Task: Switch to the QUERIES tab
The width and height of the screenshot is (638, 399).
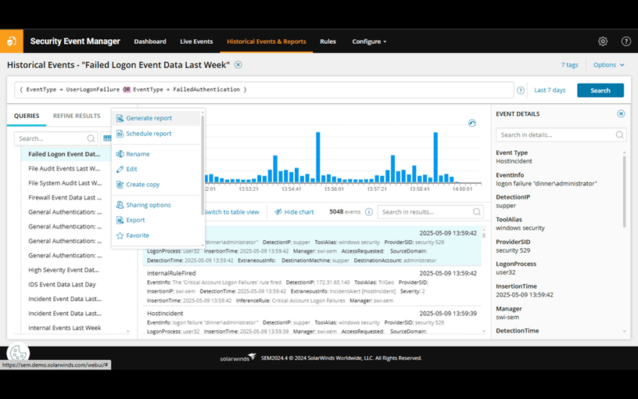Action: [x=27, y=116]
